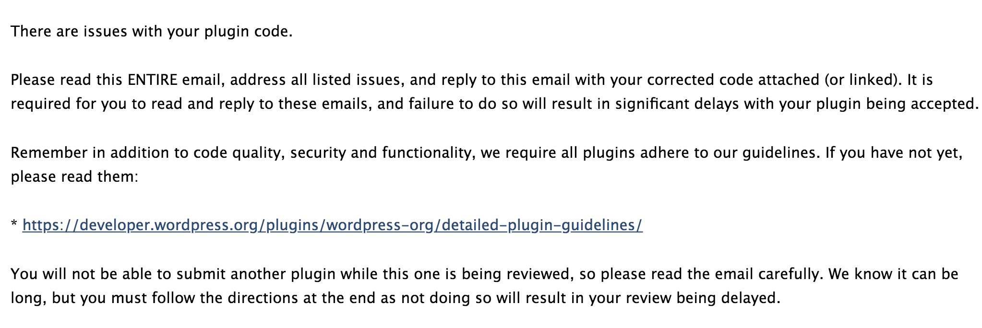Open the detailed plugin guidelines link

[x=332, y=225]
